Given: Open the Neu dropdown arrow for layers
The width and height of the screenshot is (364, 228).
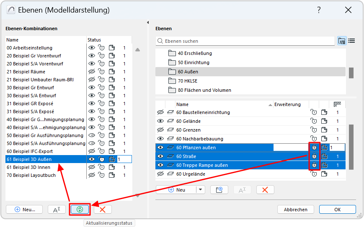Looking at the screenshot, I should (x=201, y=190).
